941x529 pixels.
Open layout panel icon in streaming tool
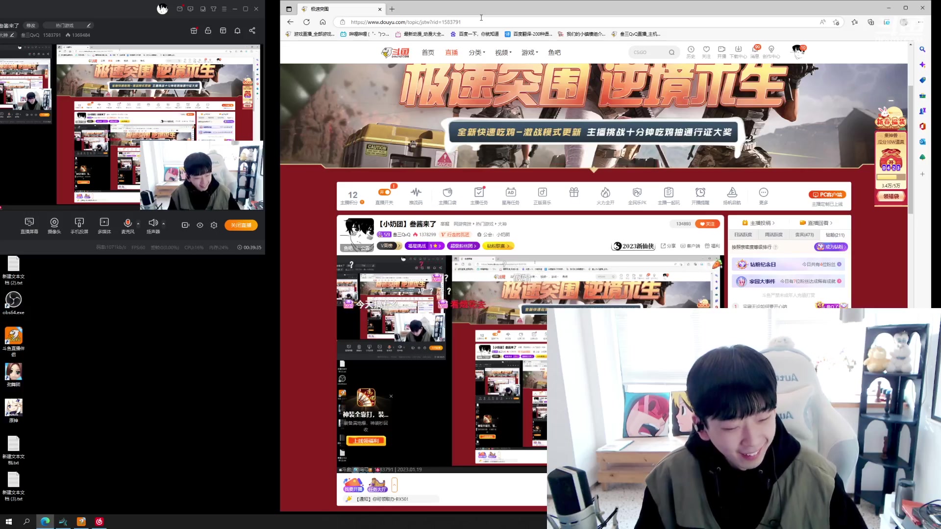[223, 30]
